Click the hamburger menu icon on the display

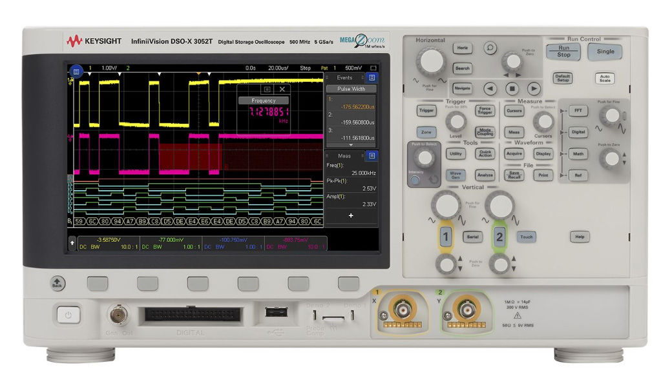click(76, 71)
